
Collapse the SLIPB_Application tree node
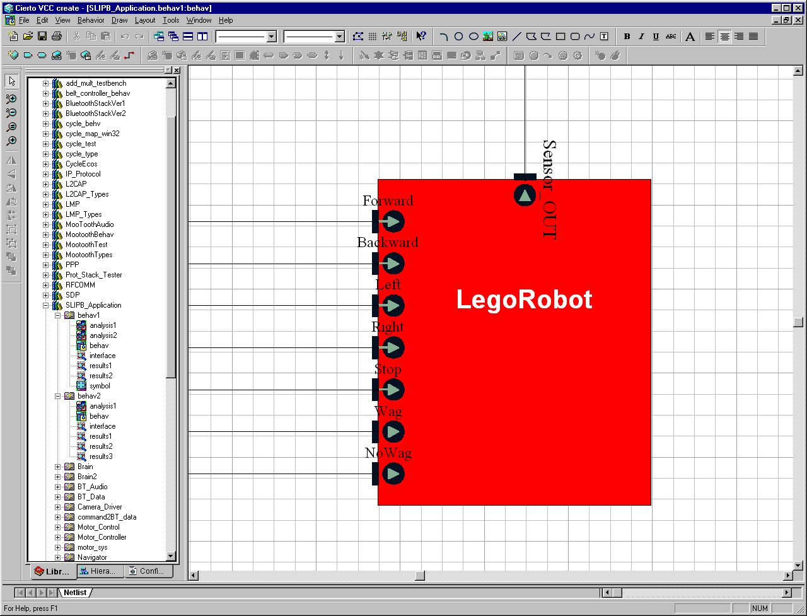pyautogui.click(x=45, y=305)
